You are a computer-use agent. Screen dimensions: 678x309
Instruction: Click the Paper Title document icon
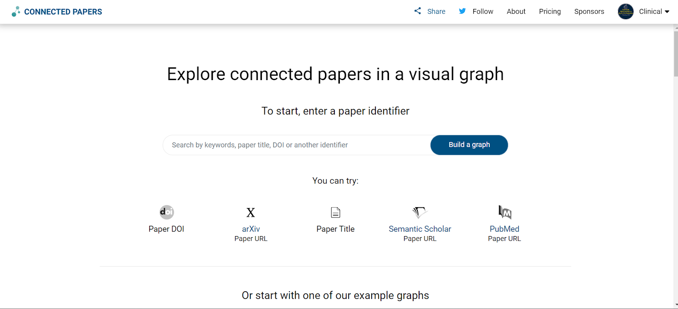pos(336,212)
